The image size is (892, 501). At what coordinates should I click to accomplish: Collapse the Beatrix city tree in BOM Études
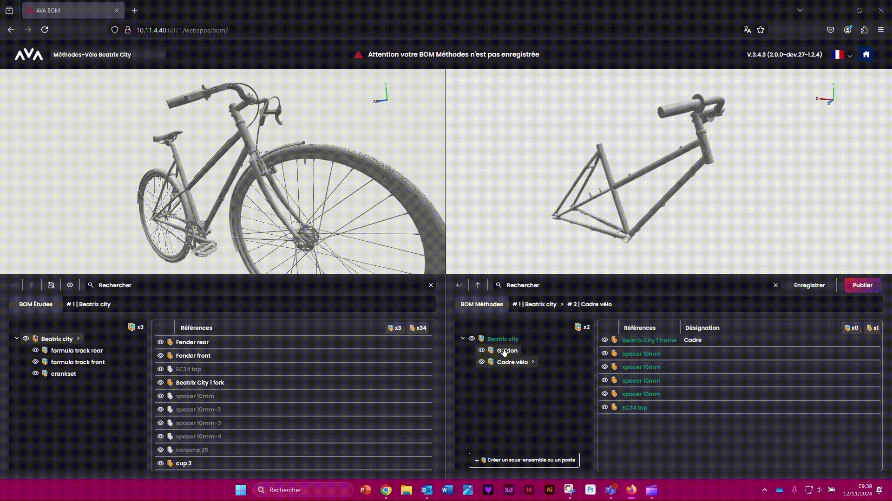click(17, 339)
